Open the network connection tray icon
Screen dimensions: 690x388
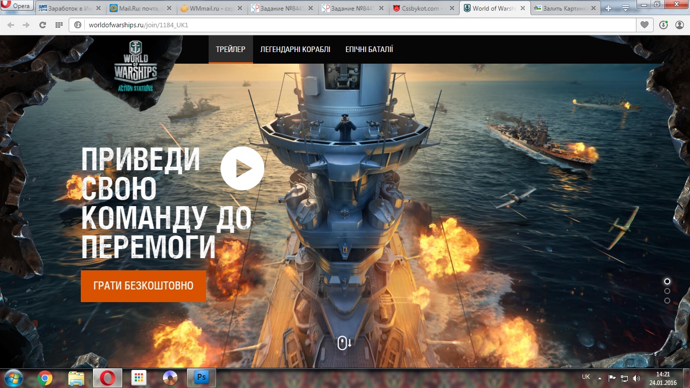pos(624,378)
